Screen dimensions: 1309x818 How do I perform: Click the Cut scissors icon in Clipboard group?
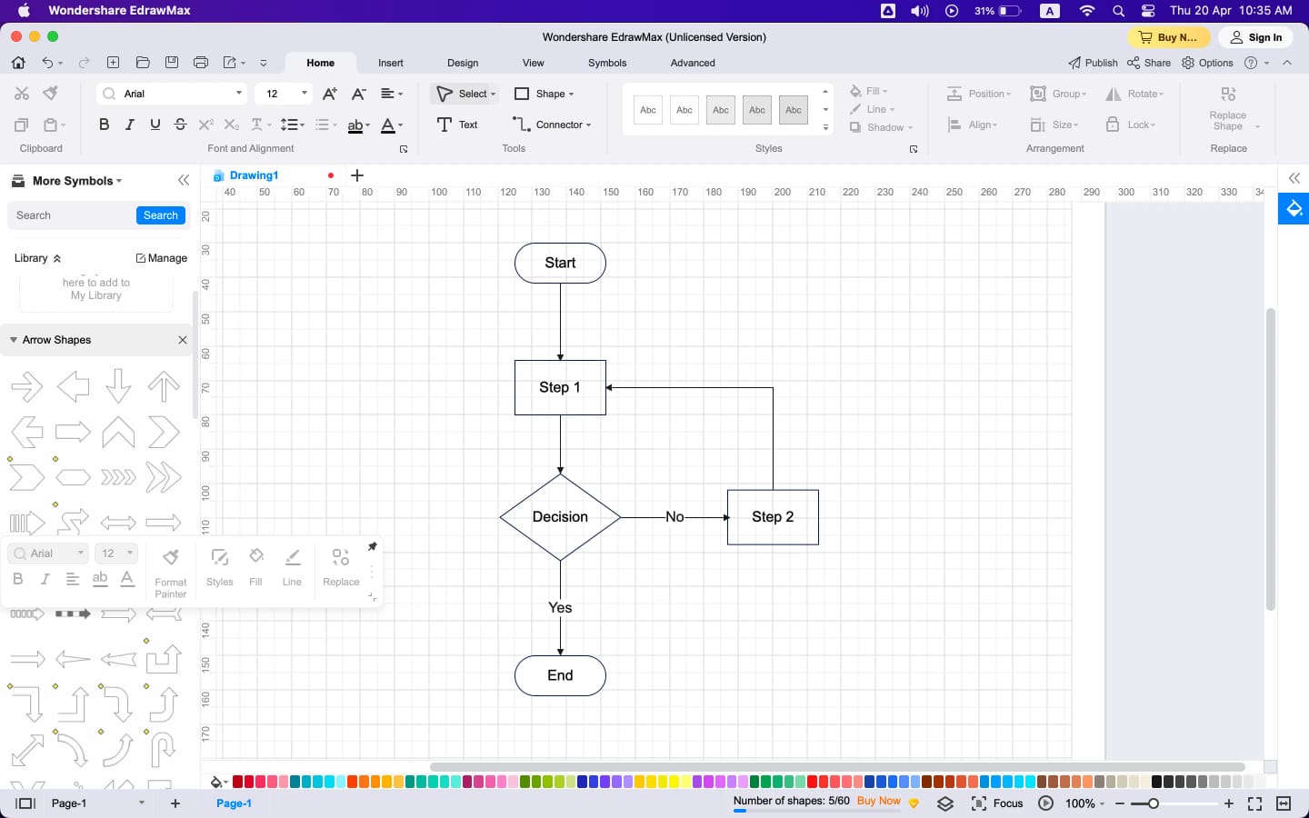click(x=22, y=93)
